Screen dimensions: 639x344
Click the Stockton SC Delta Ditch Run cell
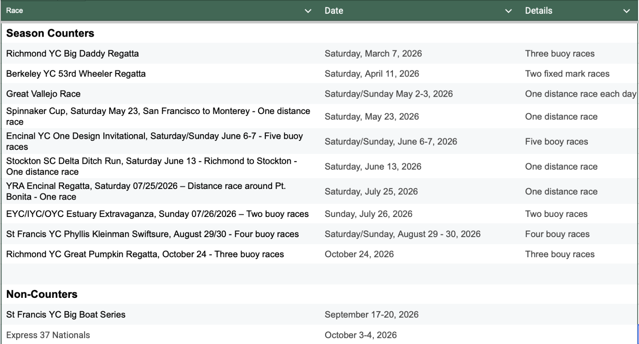tap(151, 166)
